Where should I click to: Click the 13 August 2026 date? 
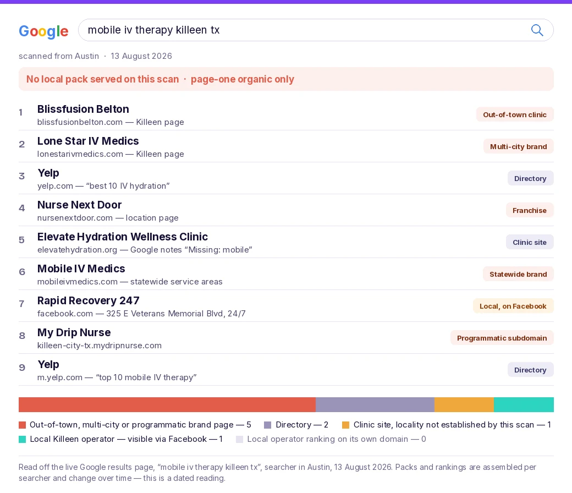pyautogui.click(x=141, y=56)
